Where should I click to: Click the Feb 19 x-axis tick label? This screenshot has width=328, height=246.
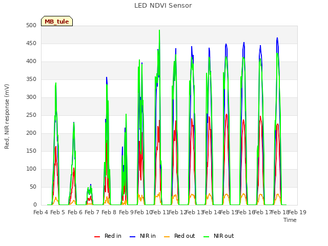[x=297, y=212]
